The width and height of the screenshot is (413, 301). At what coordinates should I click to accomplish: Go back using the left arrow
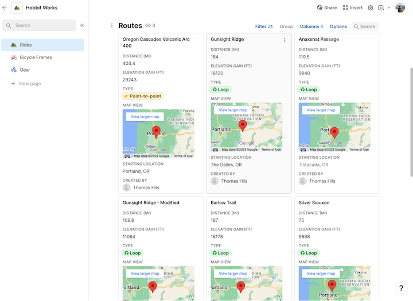pos(4,7)
